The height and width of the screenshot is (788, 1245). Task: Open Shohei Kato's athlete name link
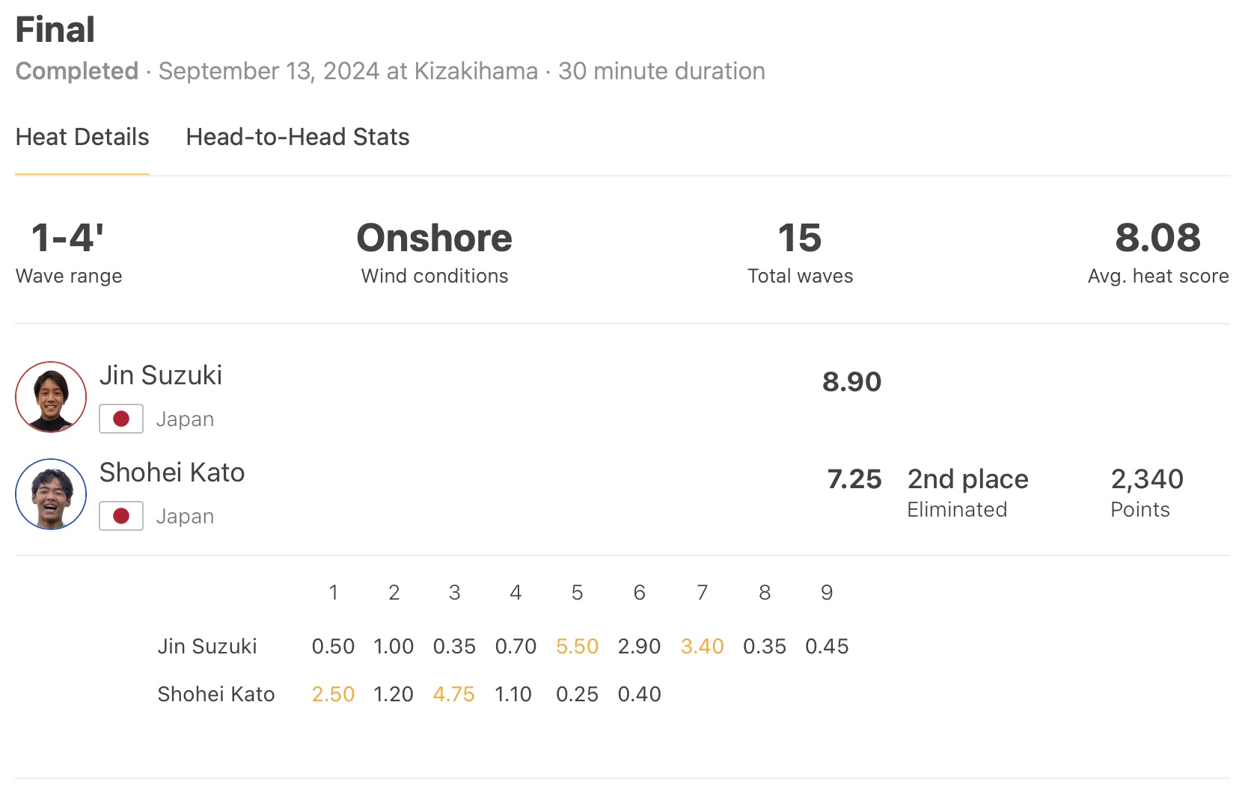coord(172,473)
